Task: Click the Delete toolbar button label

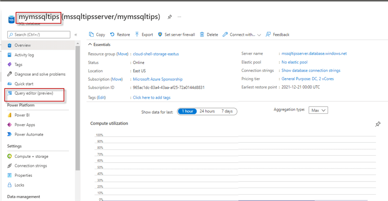Action: (212, 35)
